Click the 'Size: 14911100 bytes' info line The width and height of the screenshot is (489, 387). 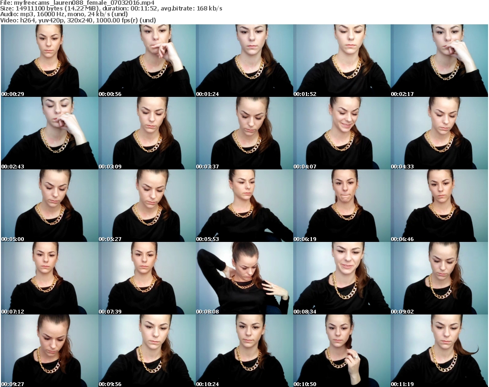[x=111, y=9]
